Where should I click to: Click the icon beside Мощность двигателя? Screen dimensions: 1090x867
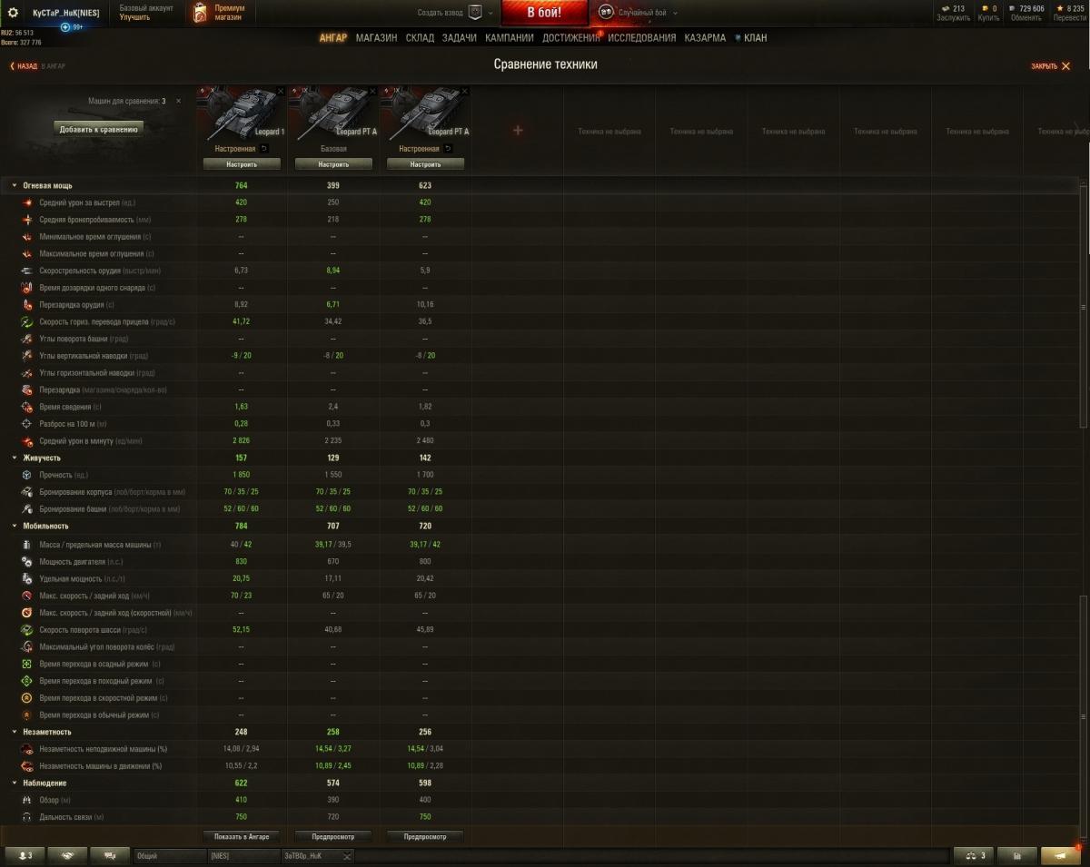click(x=27, y=562)
